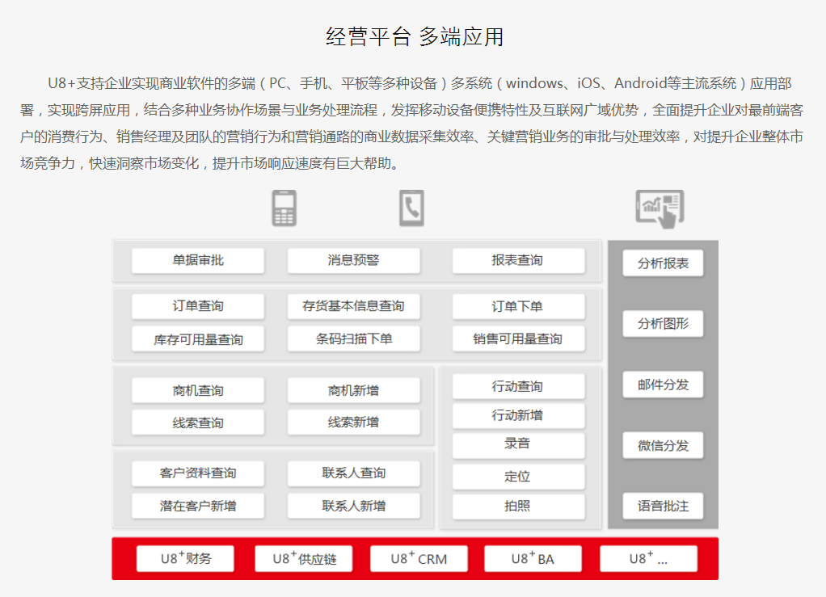Screen dimensions: 826x597
Task: Switch to U8+ CRM tab
Action: [418, 559]
